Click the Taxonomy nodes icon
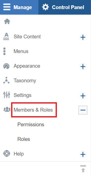 click(6, 80)
